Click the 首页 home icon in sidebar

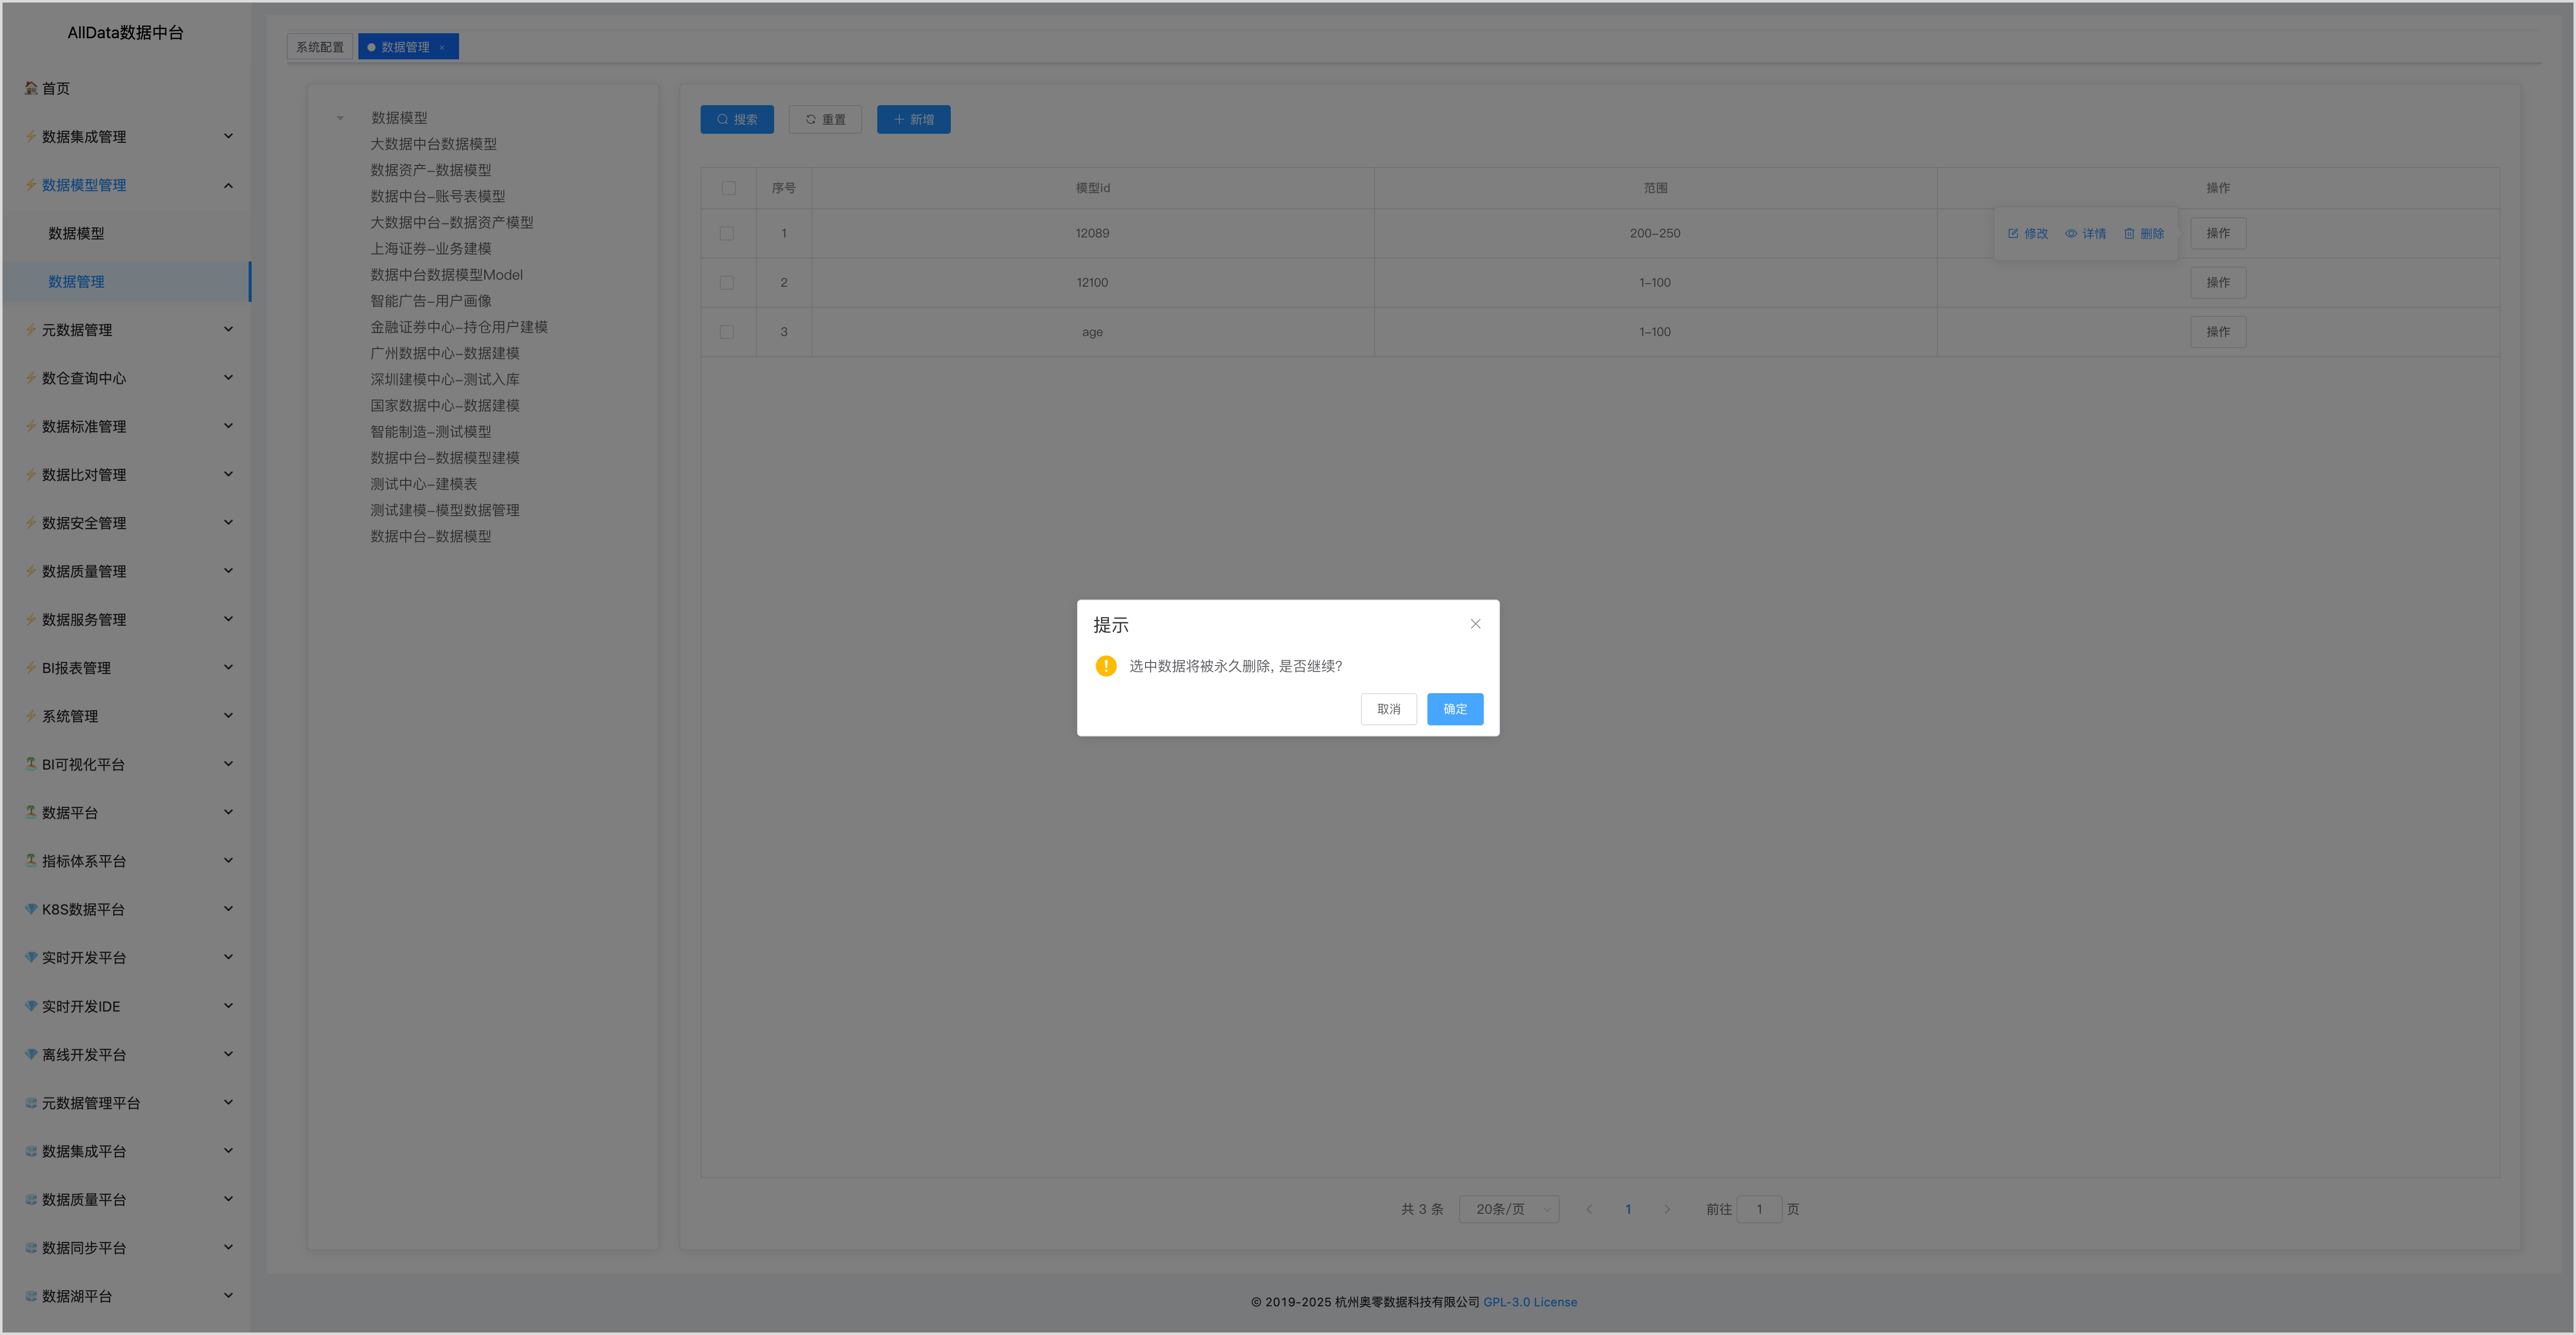[x=31, y=88]
